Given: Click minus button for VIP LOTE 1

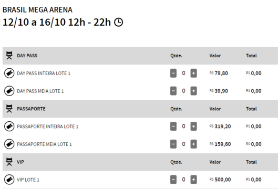Looking at the screenshot, I should 173,180.
